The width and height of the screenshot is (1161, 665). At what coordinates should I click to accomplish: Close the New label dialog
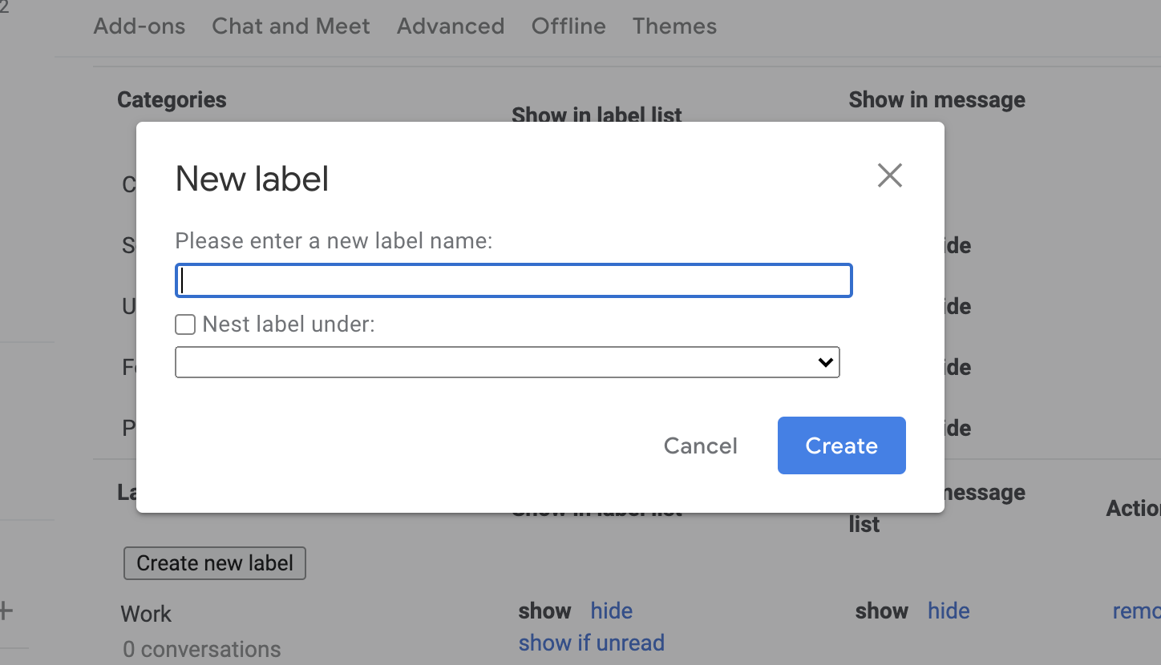point(889,175)
